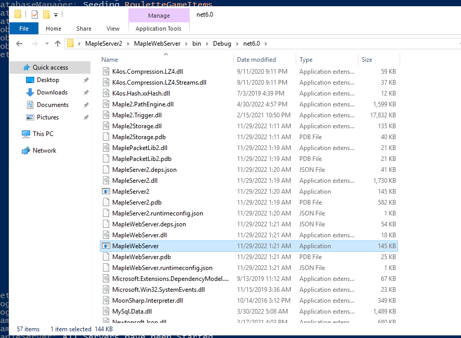
Task: Go up one folder level
Action: 58,44
